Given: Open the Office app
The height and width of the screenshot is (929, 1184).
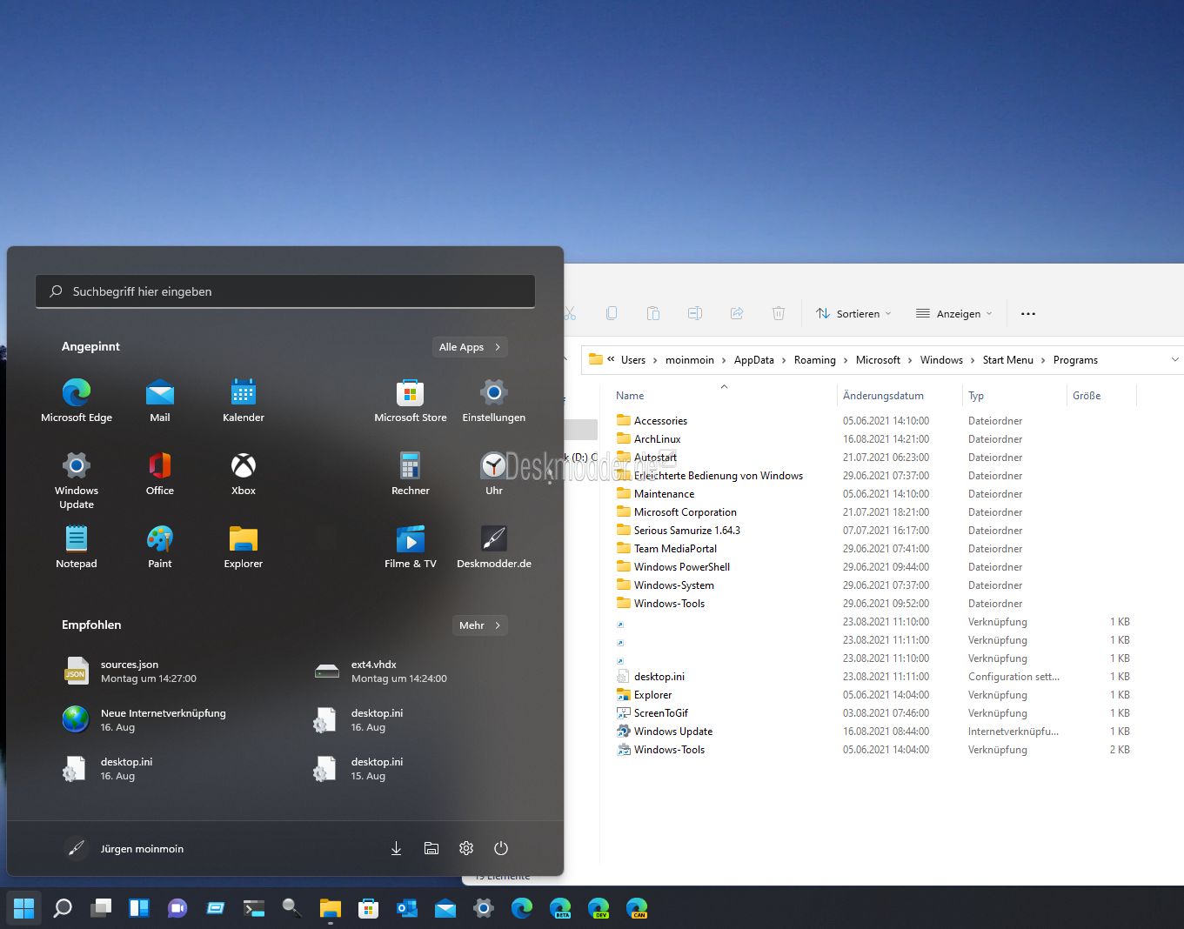Looking at the screenshot, I should (160, 474).
